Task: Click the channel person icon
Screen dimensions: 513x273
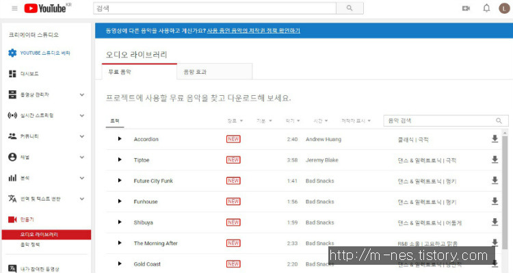Action: (12, 157)
